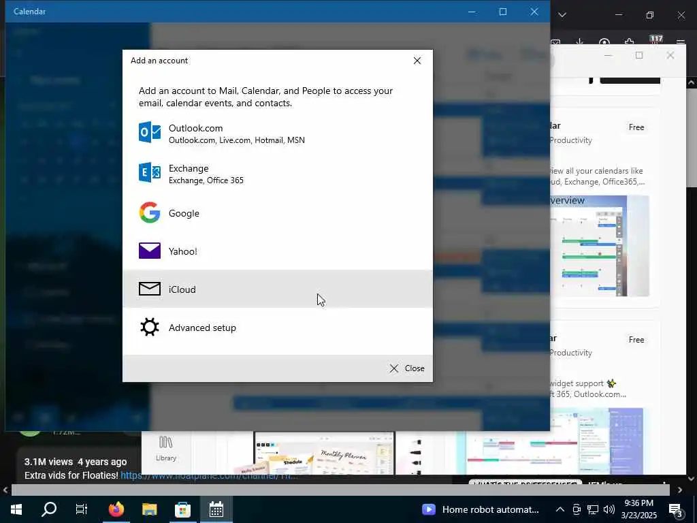Click the horizontal scrollbar's right arrow

680,490
